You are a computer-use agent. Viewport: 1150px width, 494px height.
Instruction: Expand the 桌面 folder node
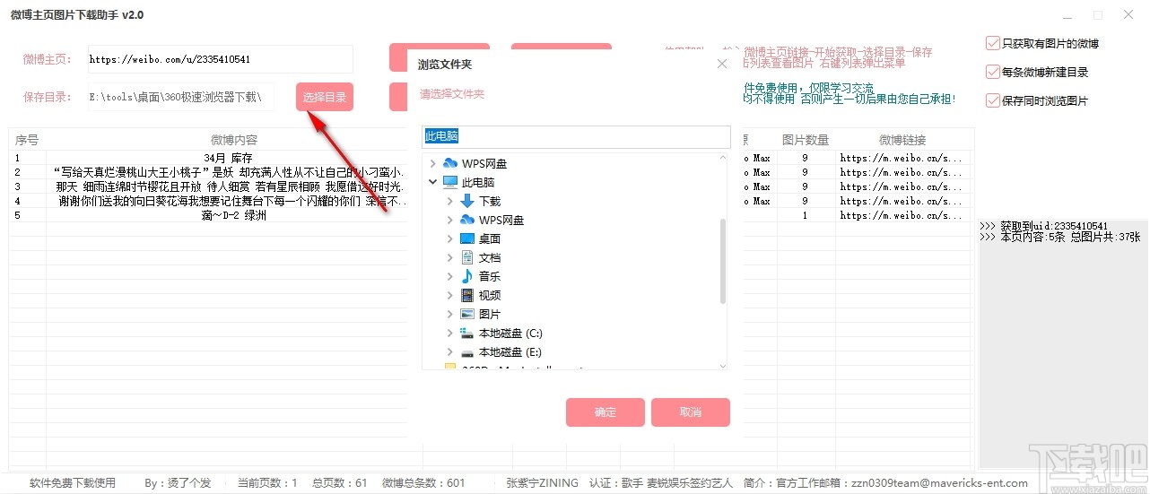click(450, 238)
